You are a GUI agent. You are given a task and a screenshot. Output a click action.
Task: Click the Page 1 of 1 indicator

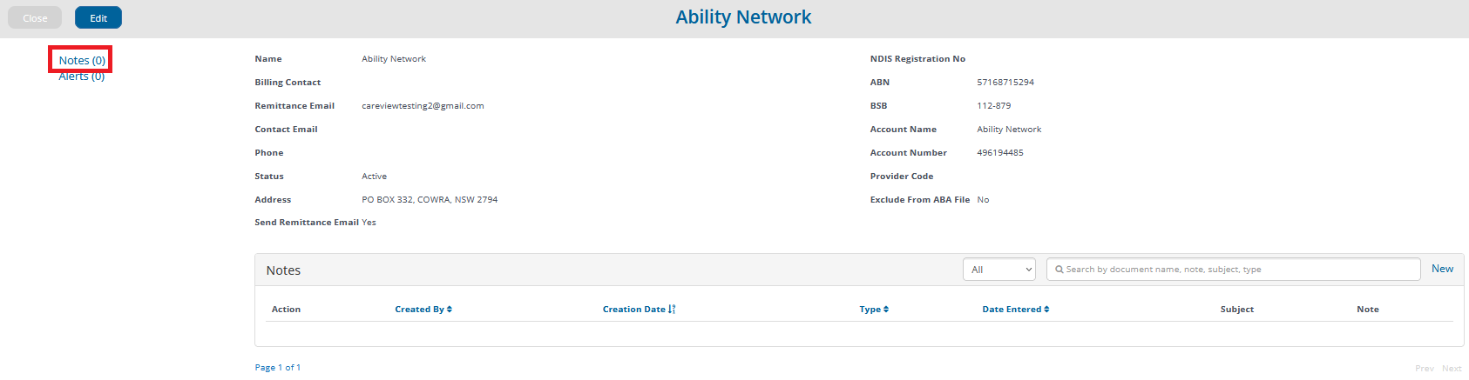click(278, 368)
